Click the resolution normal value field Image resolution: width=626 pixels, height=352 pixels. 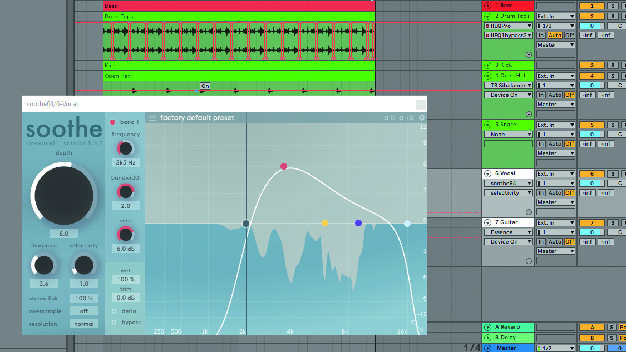tap(84, 324)
